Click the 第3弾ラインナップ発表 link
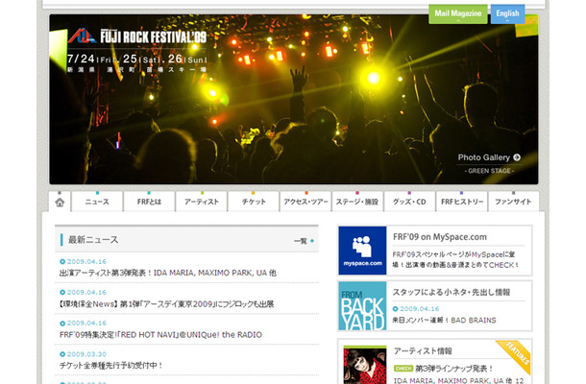The height and width of the screenshot is (384, 586). (454, 369)
